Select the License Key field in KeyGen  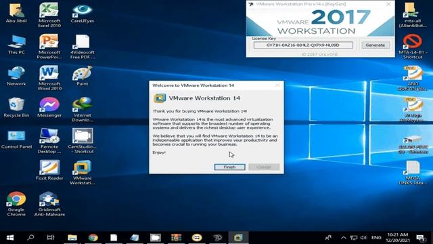pyautogui.click(x=303, y=45)
